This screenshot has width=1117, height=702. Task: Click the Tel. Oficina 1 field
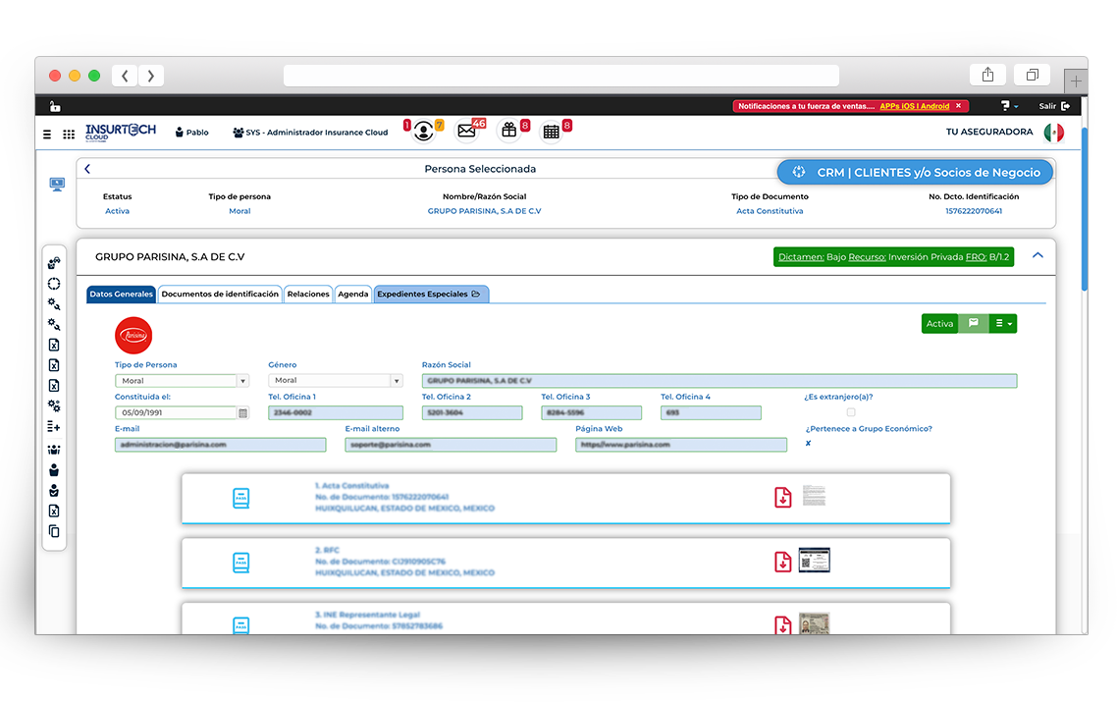click(x=336, y=412)
